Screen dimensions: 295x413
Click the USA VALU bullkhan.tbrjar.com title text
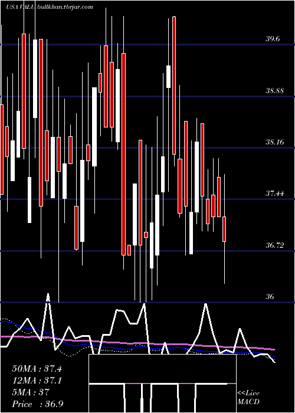coord(50,7)
